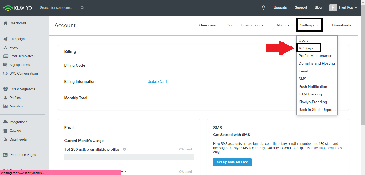The image size is (365, 175).
Task: Open Flows in the sidebar
Action: (x=14, y=48)
